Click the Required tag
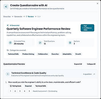The width and height of the screenshot is (101, 99). click(x=28, y=86)
